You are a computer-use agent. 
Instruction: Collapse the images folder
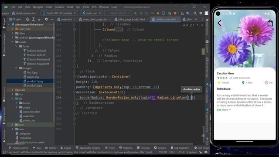[x=17, y=68]
